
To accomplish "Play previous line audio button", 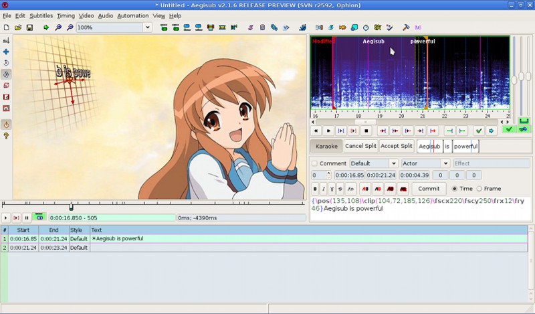I will (x=316, y=131).
